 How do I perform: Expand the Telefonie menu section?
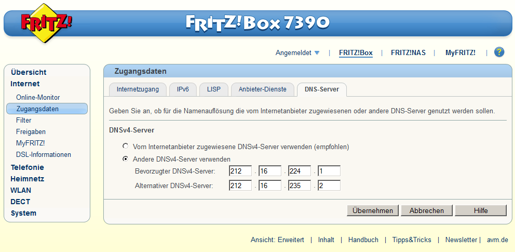(27, 167)
